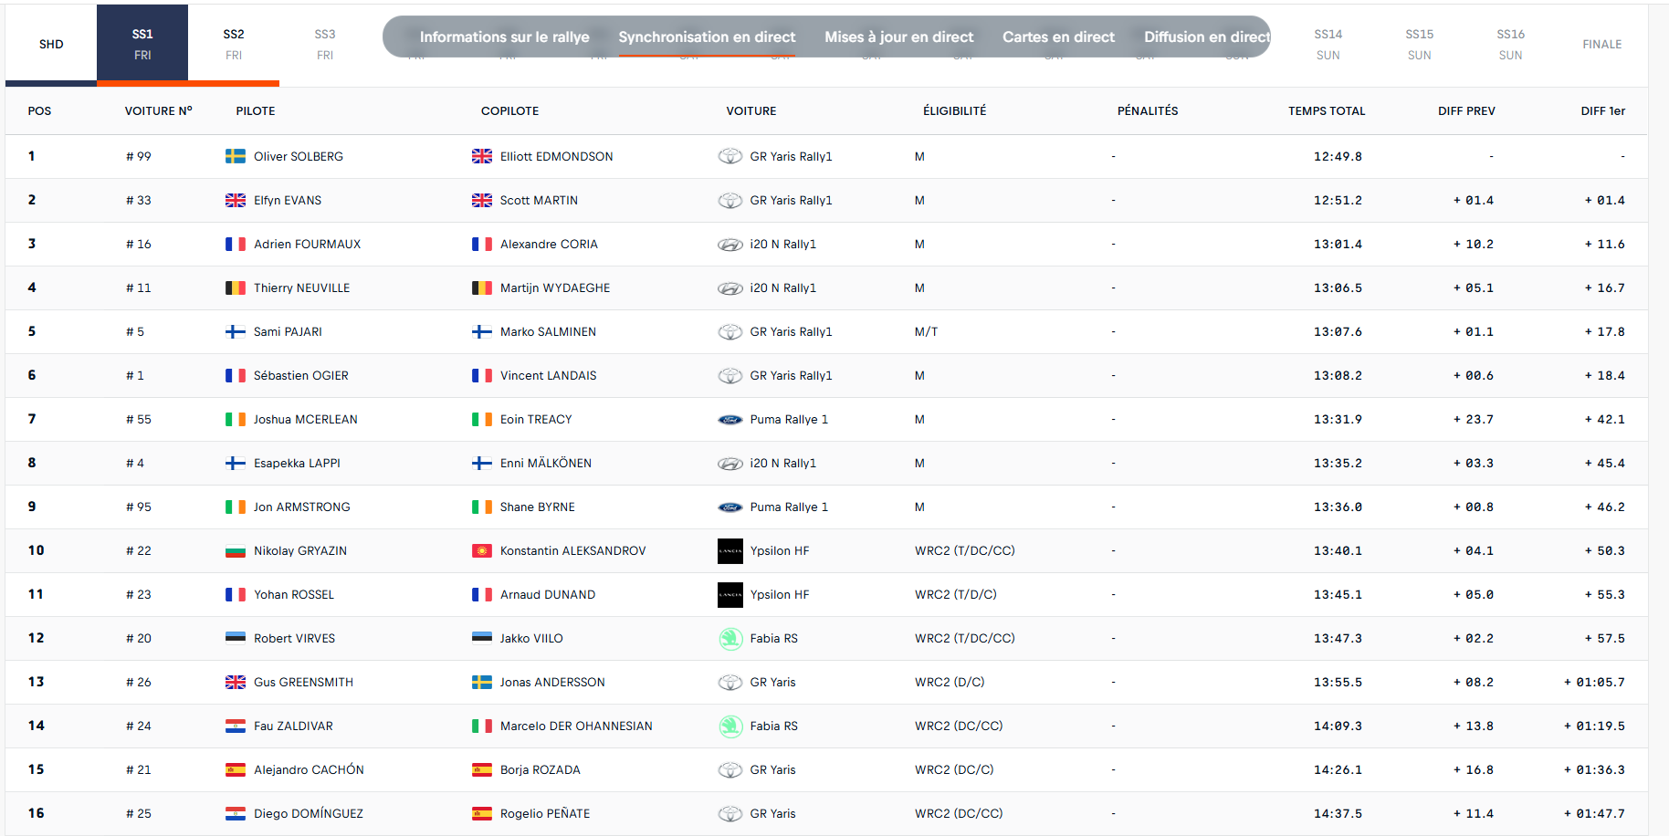Viewport: 1669px width, 836px height.
Task: Click eligibility M/T in Pajari's row
Action: coord(926,331)
